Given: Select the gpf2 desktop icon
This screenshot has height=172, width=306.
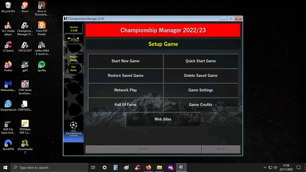Looking at the screenshot, I should click(25, 66).
